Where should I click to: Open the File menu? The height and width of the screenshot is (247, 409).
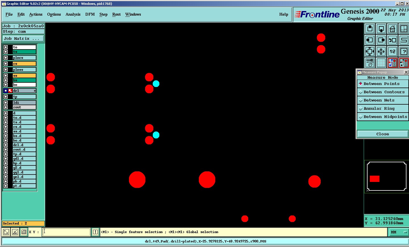[9, 14]
